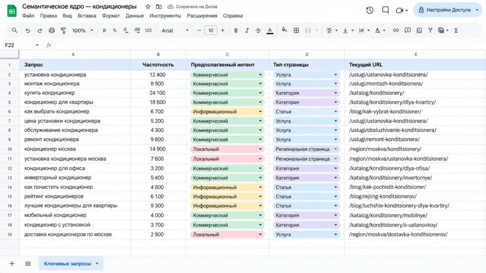This screenshot has width=486, height=273.
Task: Open the currency format button
Action: [104, 30]
